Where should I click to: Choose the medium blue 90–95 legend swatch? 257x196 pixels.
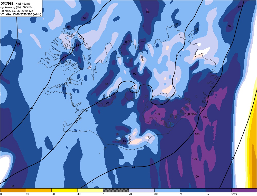[x=193, y=190]
